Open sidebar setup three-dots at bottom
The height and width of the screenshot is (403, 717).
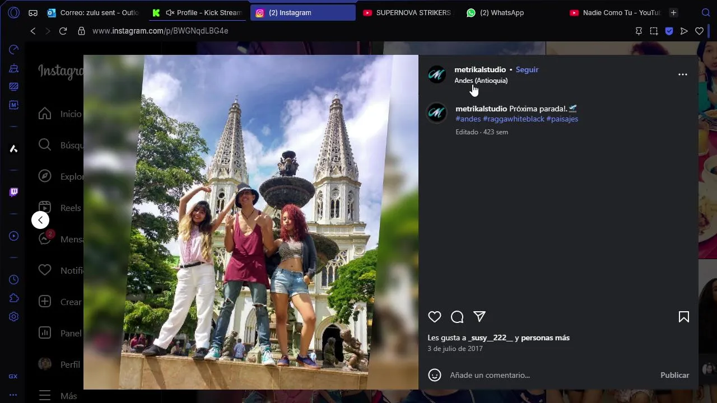tap(13, 395)
